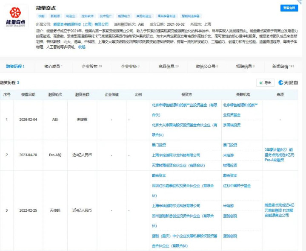Select the 能源电力 tag
The image size is (306, 251).
click(124, 16)
